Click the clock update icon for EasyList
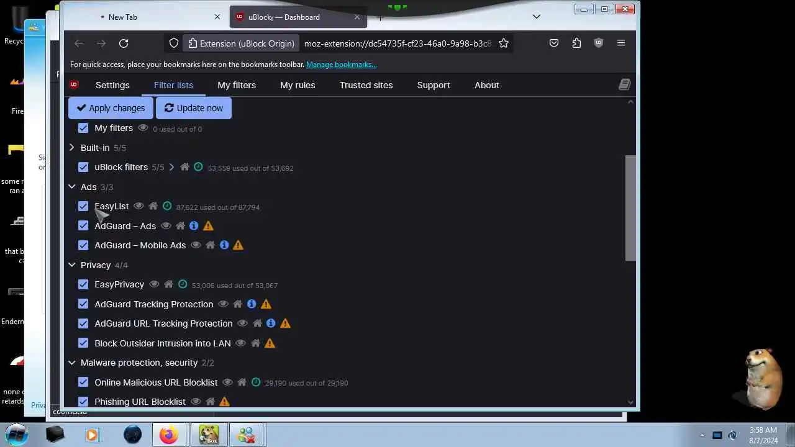This screenshot has height=447, width=795. click(x=167, y=206)
